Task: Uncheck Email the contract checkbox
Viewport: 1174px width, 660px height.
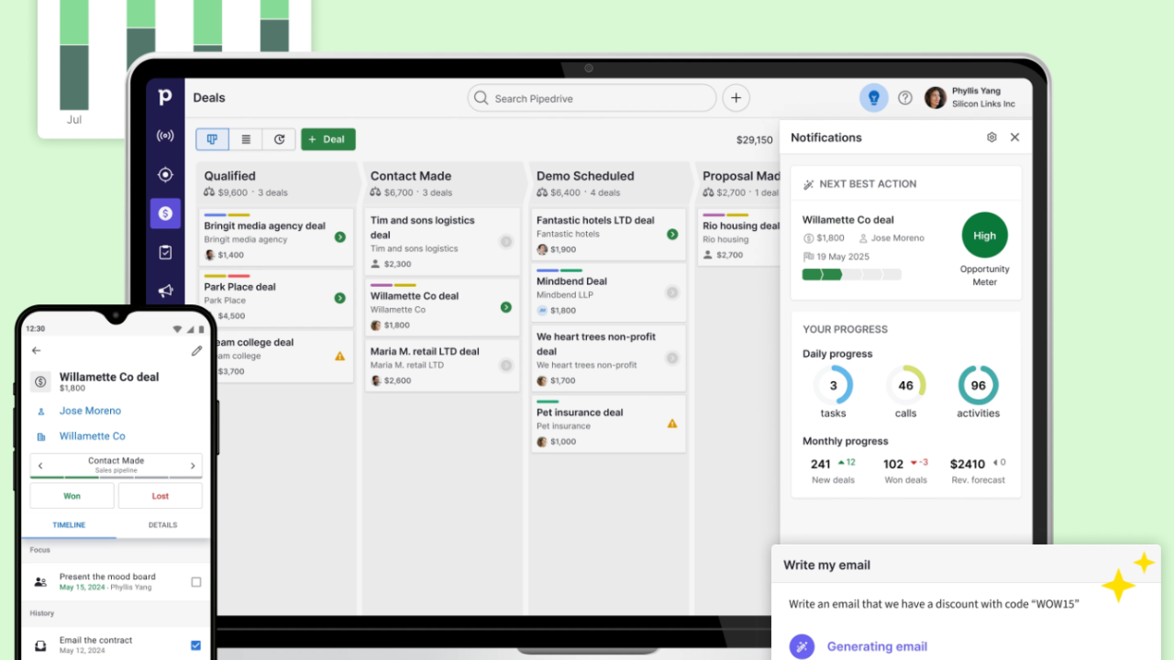Action: click(196, 645)
